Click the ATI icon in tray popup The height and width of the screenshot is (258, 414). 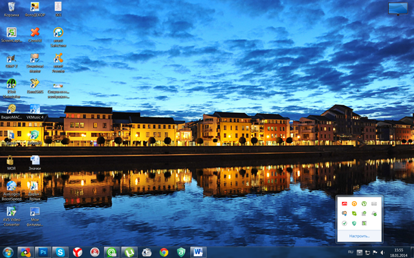tap(344, 203)
